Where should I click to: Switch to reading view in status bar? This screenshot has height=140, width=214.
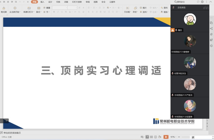156,137
